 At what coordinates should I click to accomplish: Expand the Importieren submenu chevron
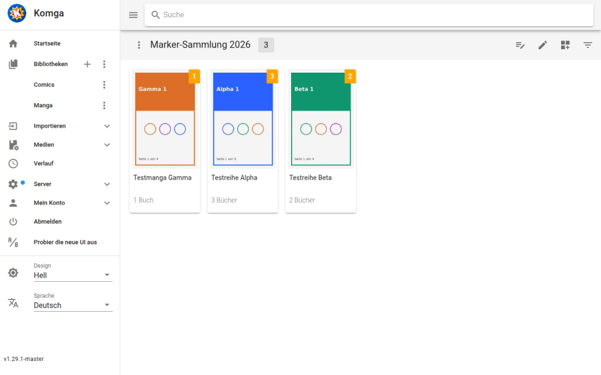coord(107,127)
